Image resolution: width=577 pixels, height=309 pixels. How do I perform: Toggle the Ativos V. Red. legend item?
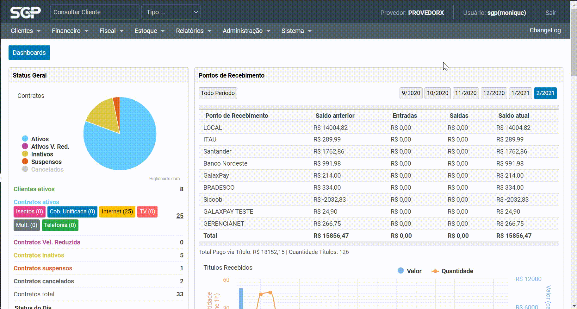pos(45,147)
